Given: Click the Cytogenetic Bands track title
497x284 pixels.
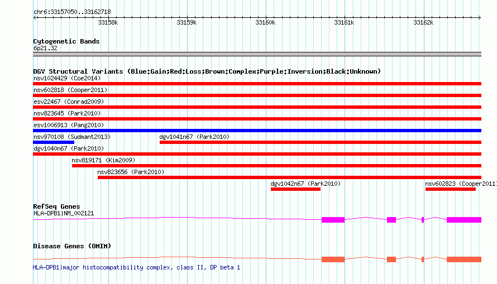Looking at the screenshot, I should coord(66,41).
